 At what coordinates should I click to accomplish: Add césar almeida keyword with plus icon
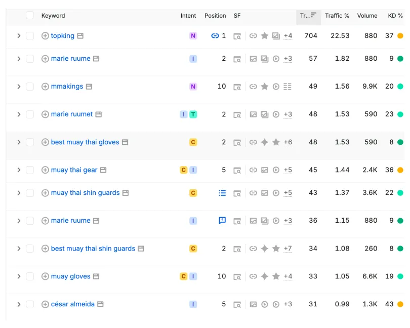(45, 304)
